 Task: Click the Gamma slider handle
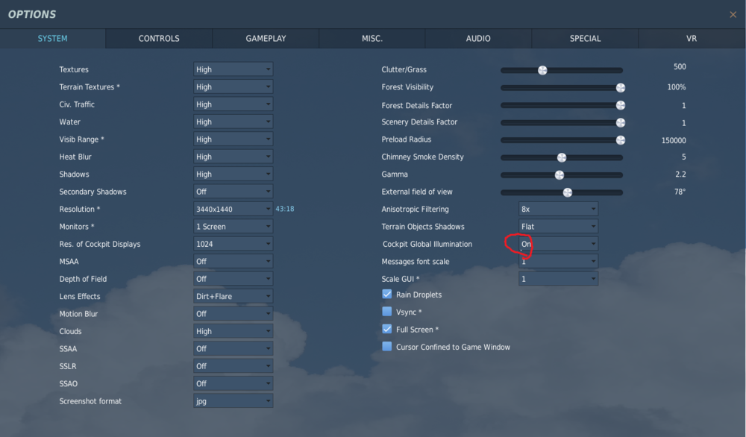tap(559, 175)
